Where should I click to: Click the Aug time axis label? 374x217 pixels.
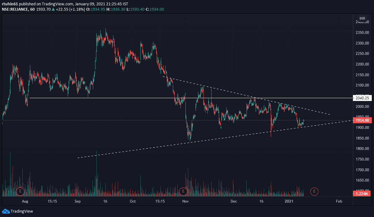[25, 201]
